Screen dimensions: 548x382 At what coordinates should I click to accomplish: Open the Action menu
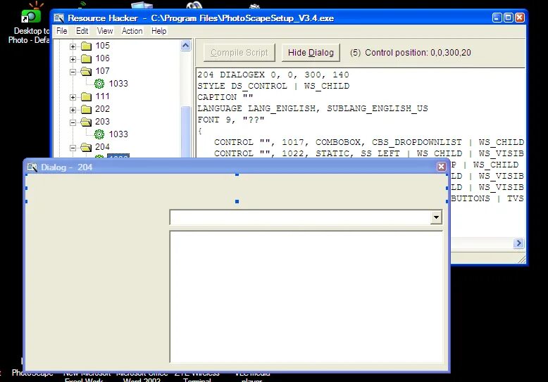(132, 31)
